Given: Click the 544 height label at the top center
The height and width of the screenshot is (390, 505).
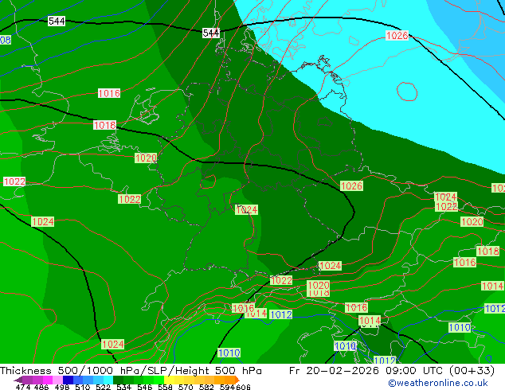Looking at the screenshot, I should click(x=210, y=33).
